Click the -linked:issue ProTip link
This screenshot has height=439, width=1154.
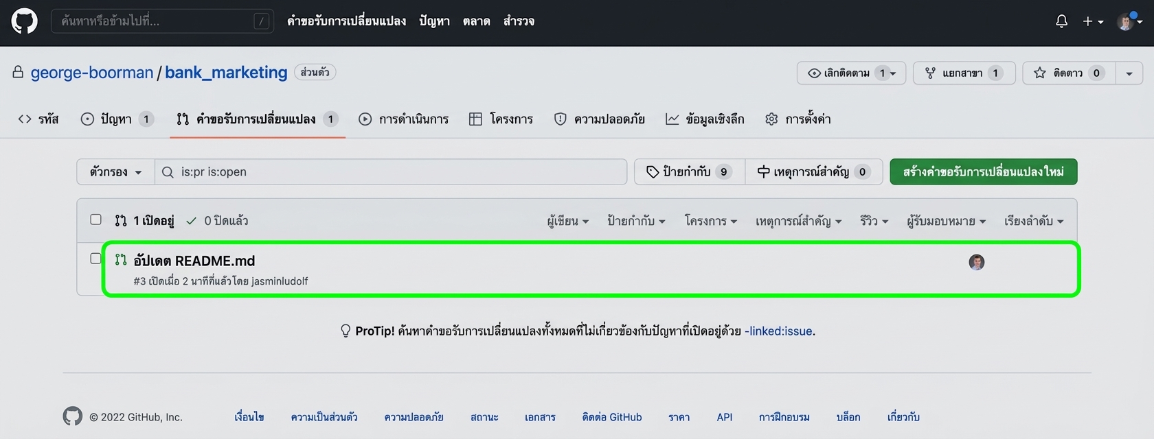pos(778,331)
